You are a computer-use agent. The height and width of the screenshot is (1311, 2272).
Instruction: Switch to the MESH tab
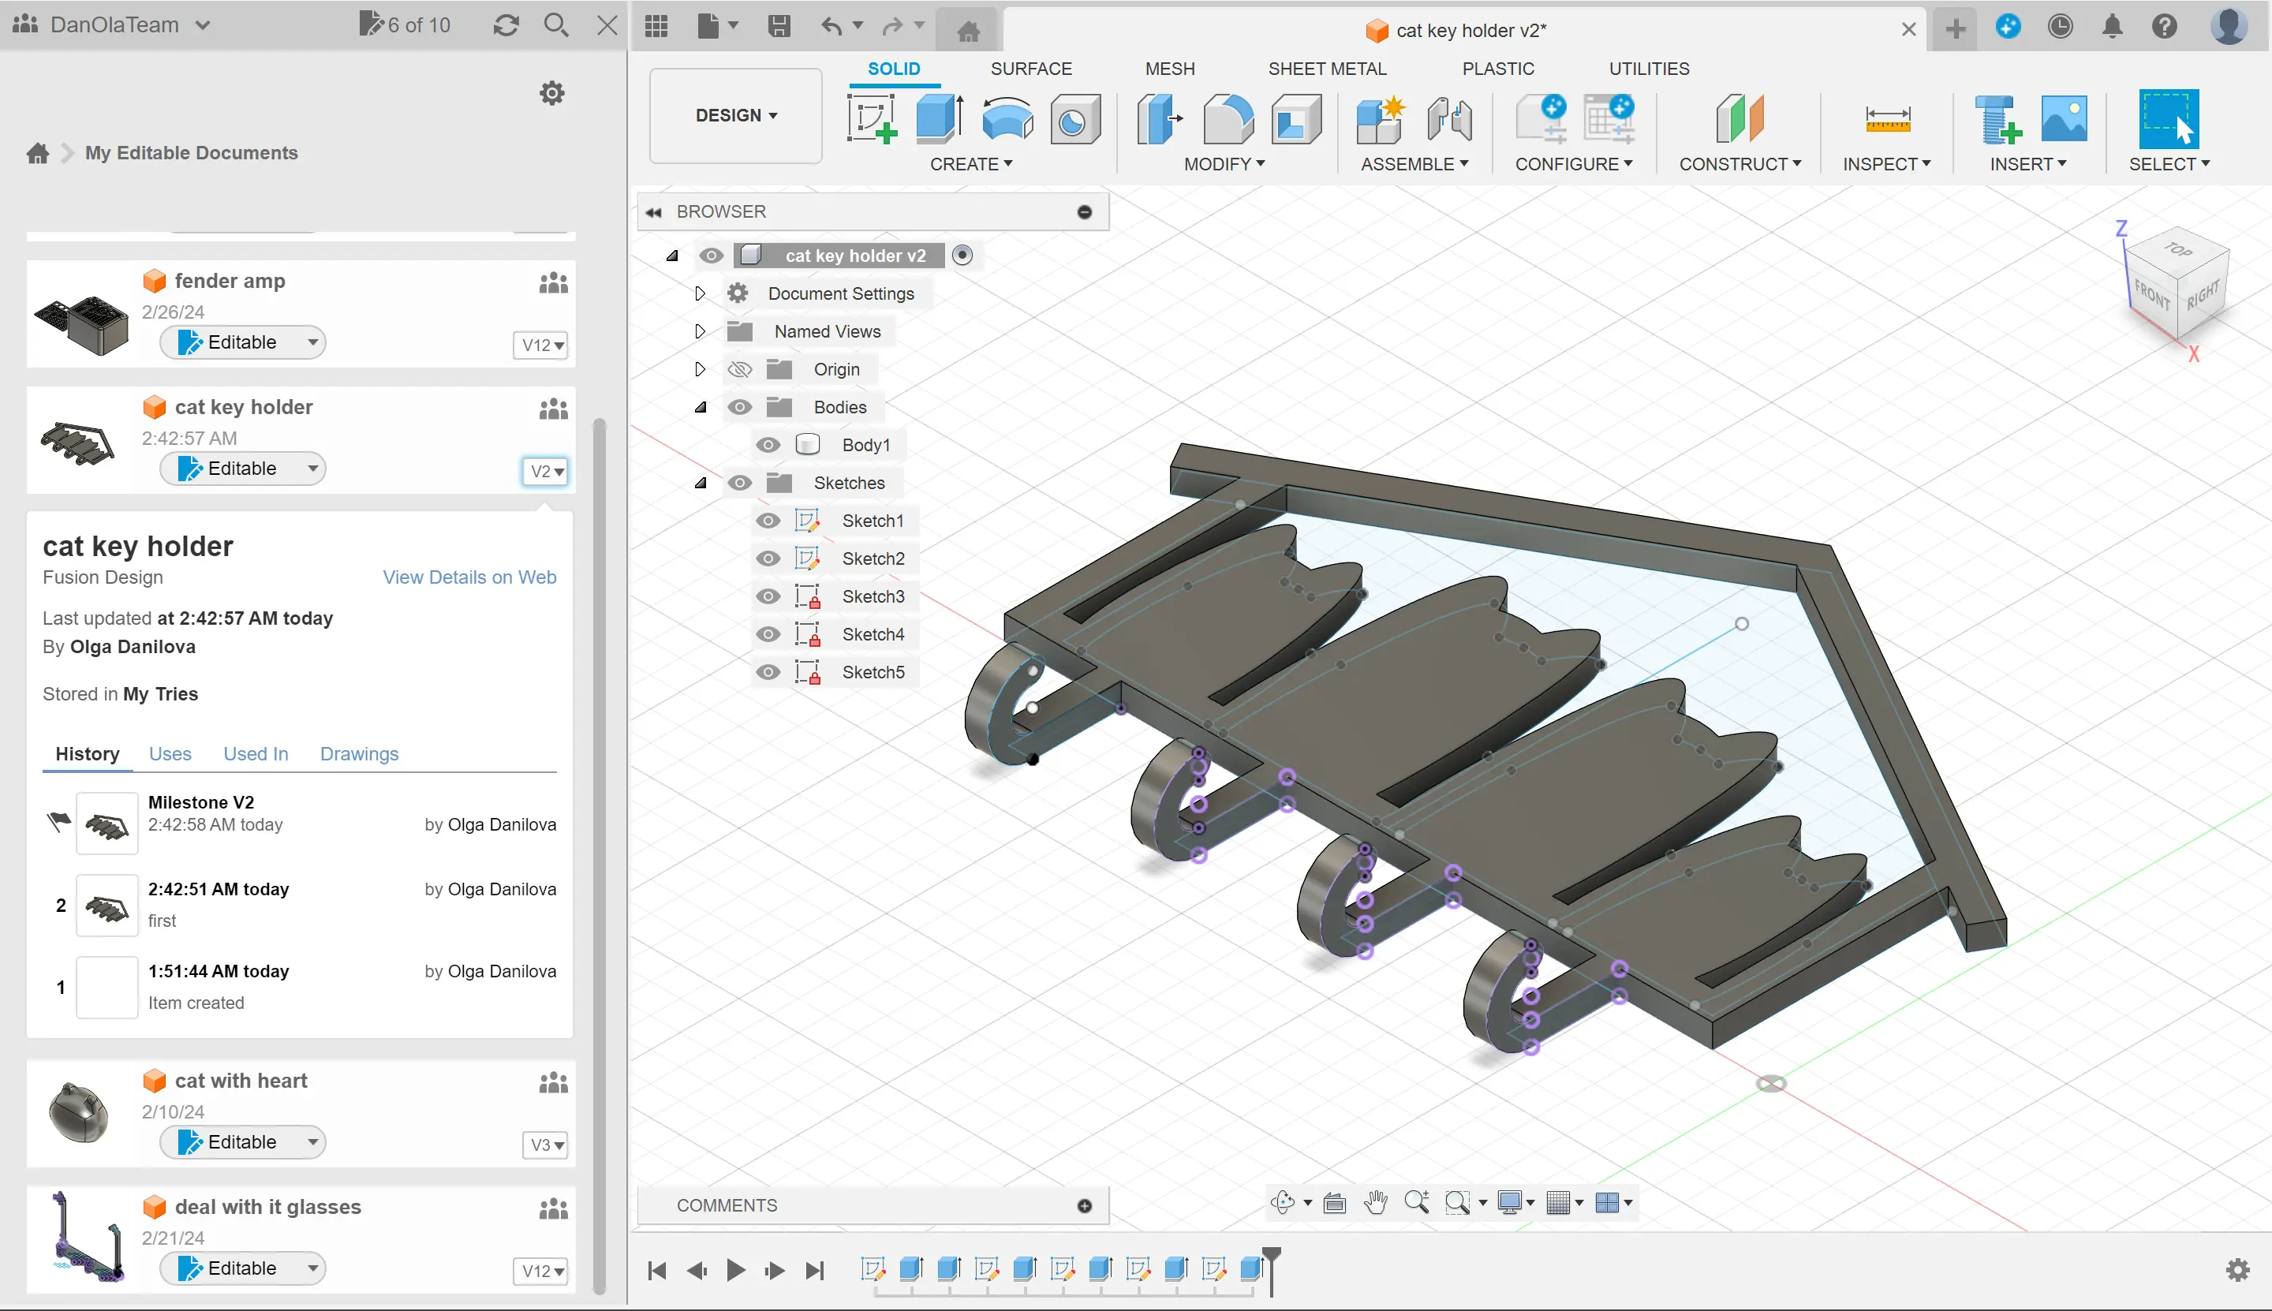coord(1170,69)
